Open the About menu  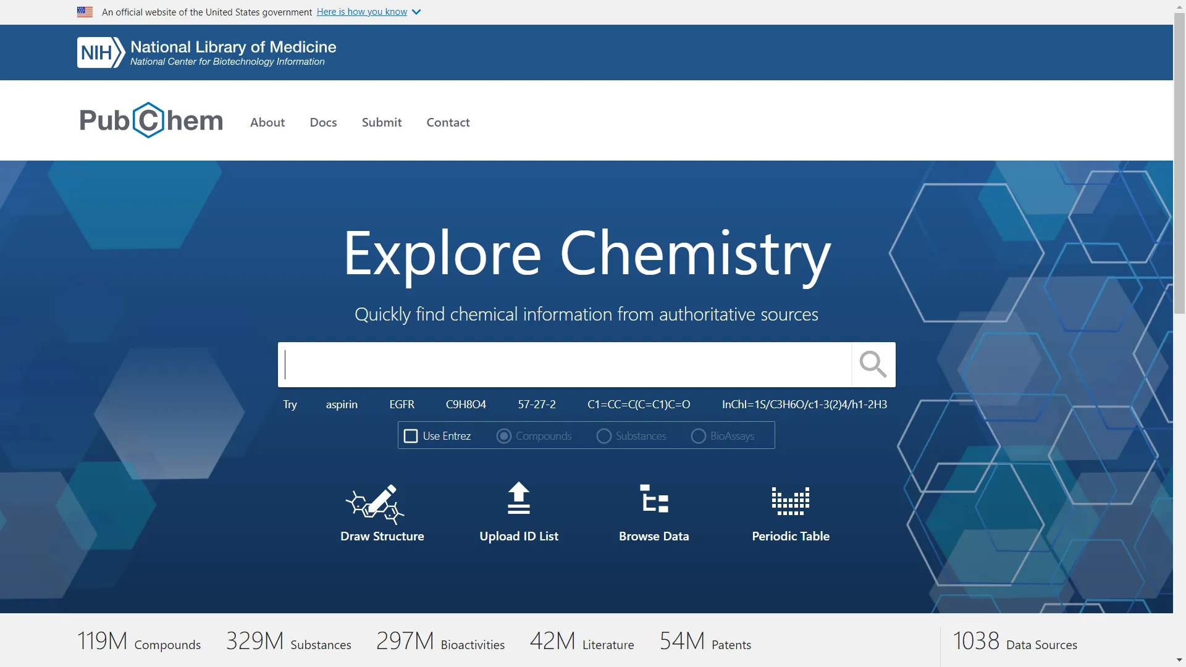click(x=267, y=122)
